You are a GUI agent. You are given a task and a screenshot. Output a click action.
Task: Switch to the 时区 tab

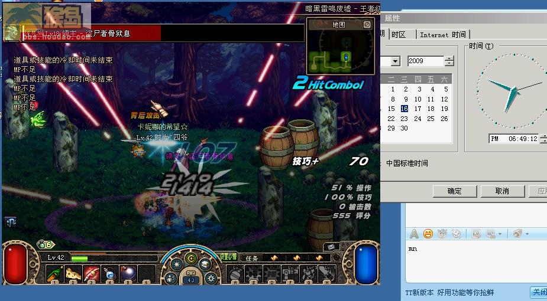pos(399,34)
